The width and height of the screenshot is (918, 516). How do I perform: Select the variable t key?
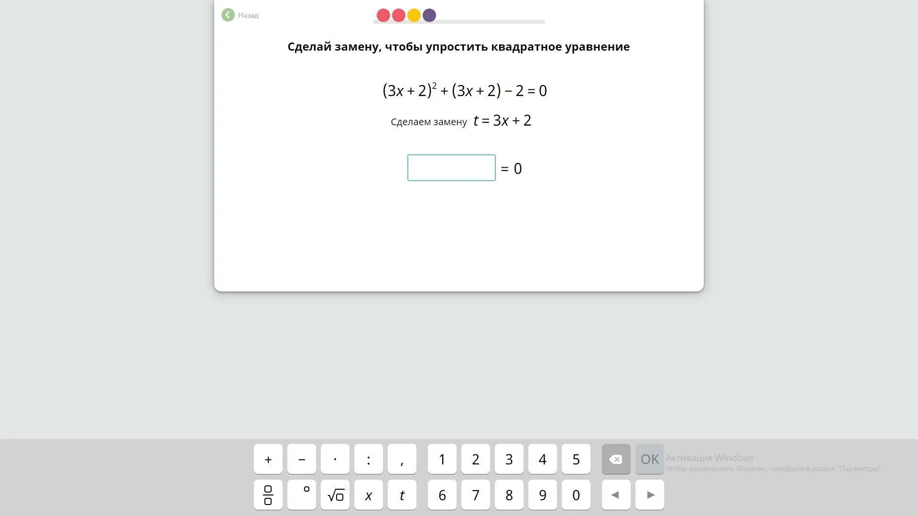(x=402, y=494)
